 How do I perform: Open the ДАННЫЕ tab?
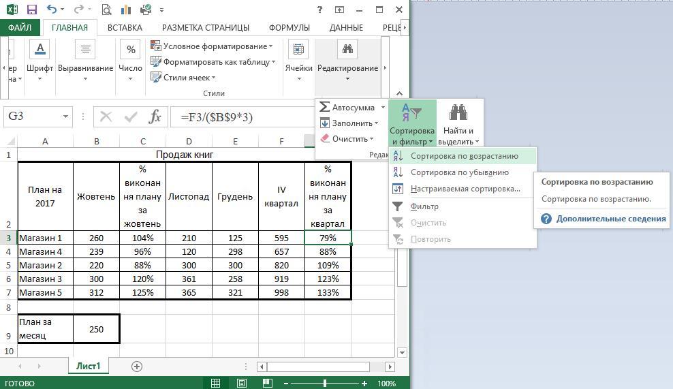coord(346,27)
